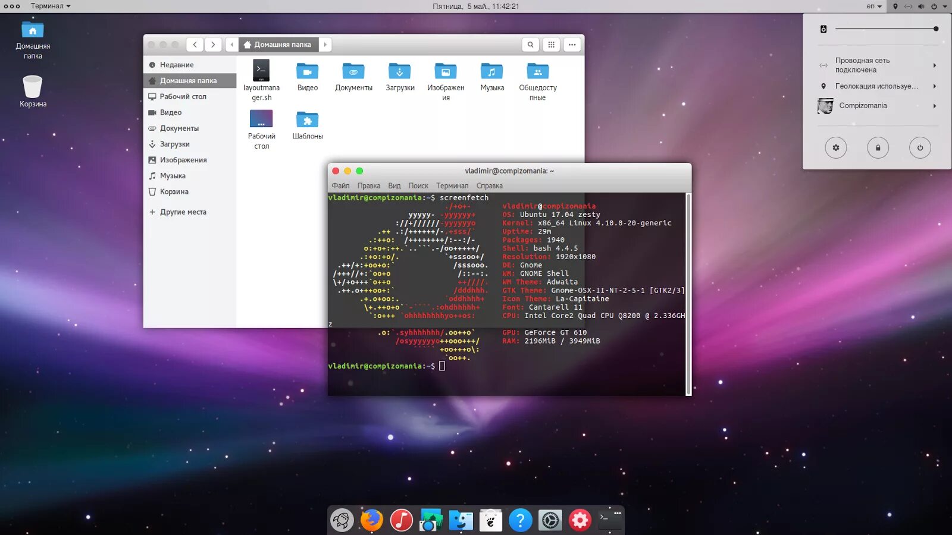Screen dimensions: 952x535
Task: Click the location indicator in the top bar
Action: [x=895, y=6]
